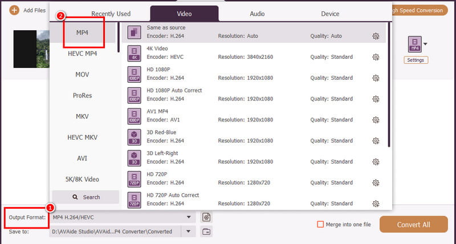Click the gear icon for Same as source

point(376,36)
